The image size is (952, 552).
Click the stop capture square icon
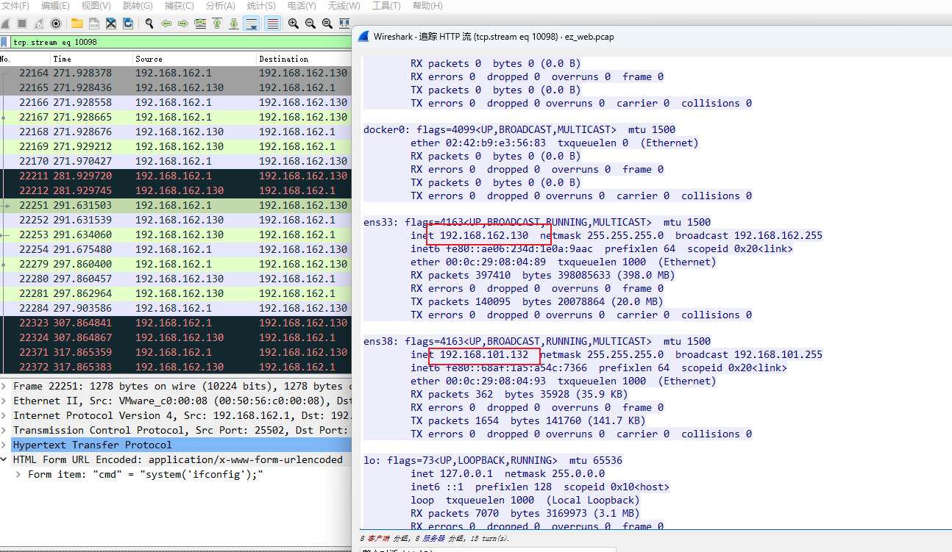[22, 24]
